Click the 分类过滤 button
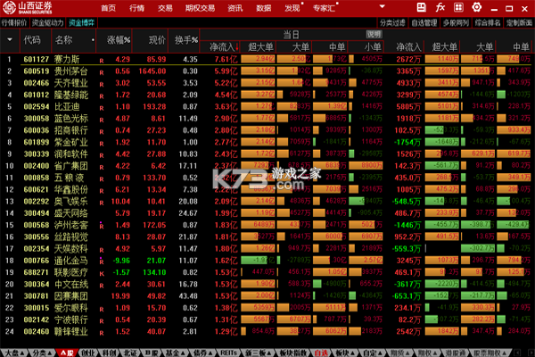 pos(392,23)
